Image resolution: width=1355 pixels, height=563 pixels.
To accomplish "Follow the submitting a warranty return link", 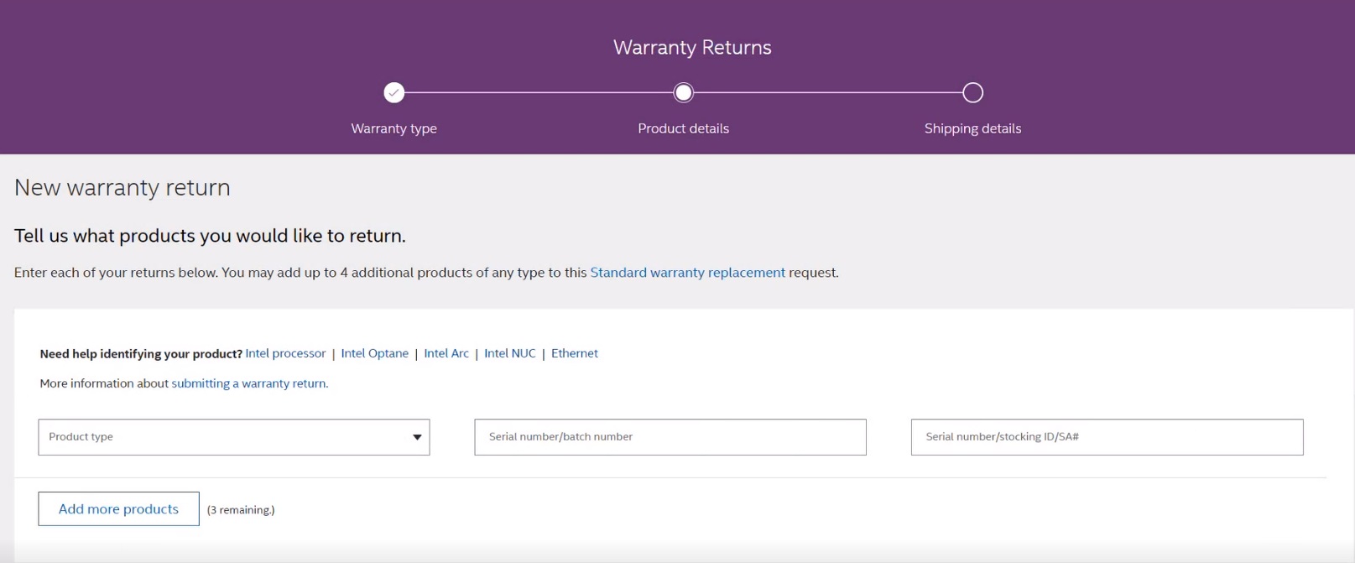I will click(249, 383).
